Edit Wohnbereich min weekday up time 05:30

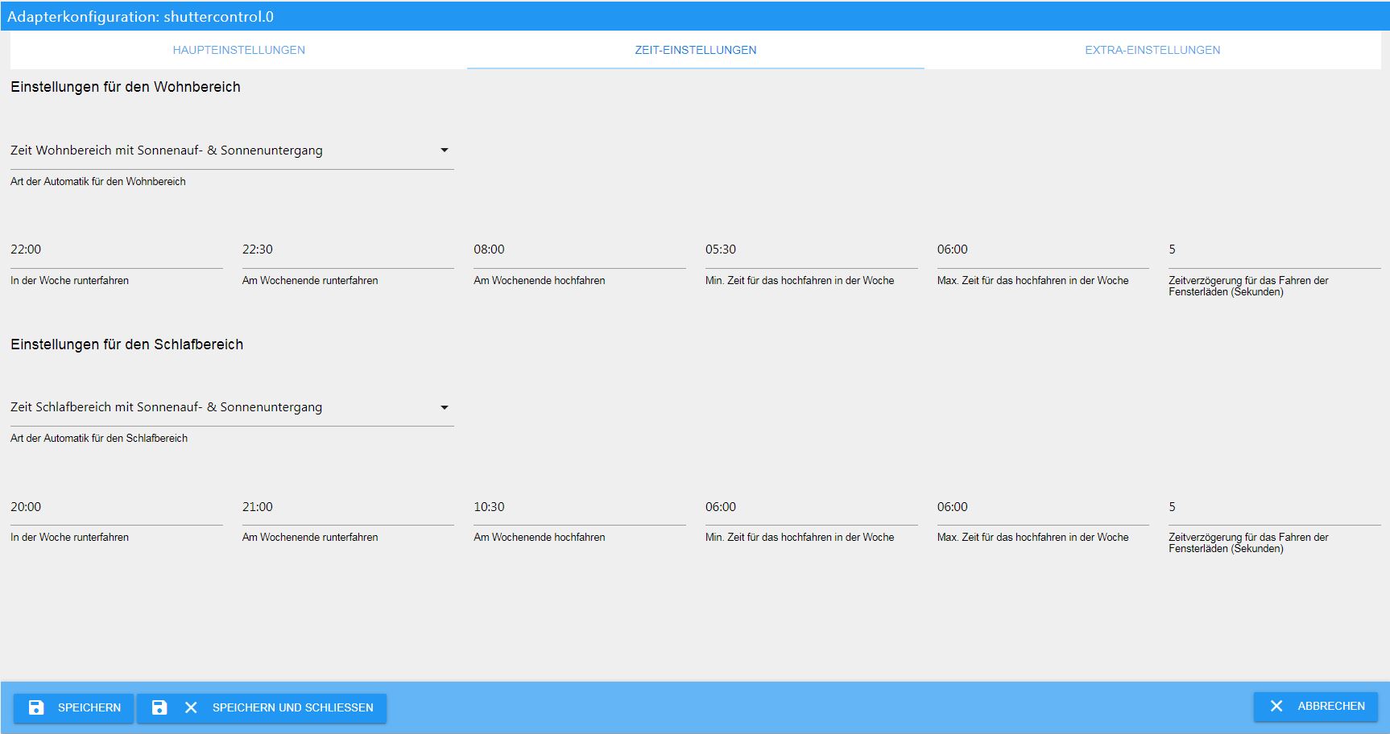[812, 250]
